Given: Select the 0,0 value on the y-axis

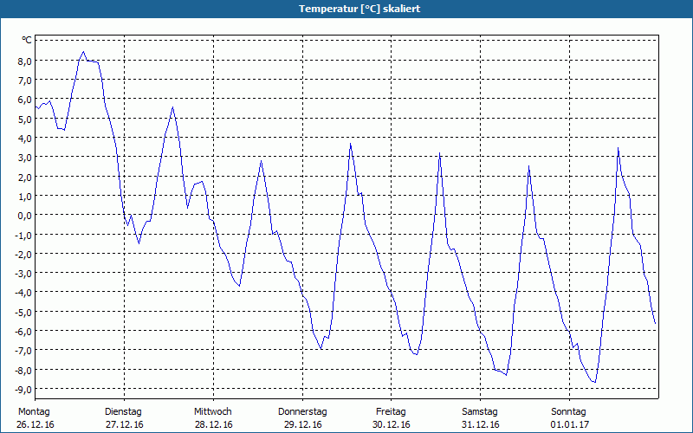Looking at the screenshot, I should [25, 215].
